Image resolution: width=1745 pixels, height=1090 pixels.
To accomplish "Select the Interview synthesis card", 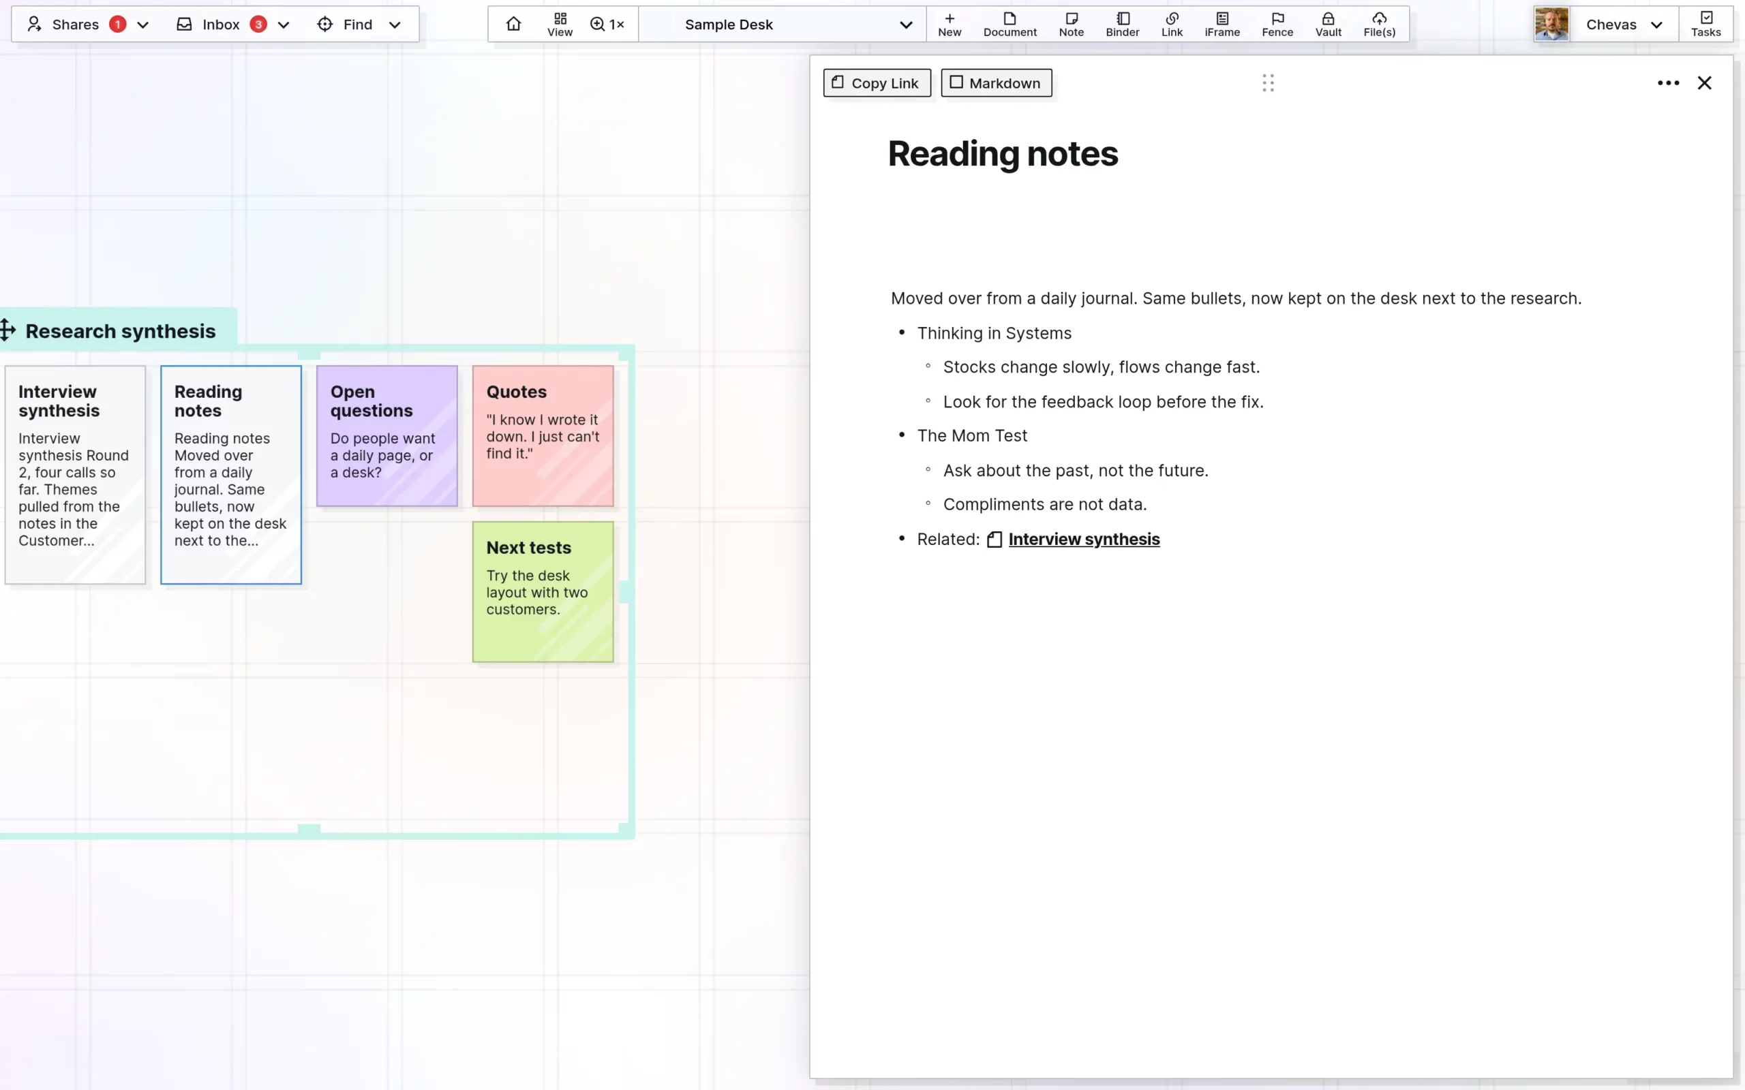I will click(x=75, y=474).
